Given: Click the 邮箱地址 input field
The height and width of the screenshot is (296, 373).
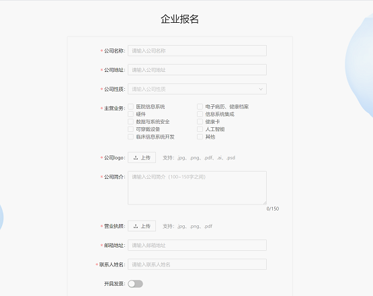Looking at the screenshot, I should click(197, 246).
